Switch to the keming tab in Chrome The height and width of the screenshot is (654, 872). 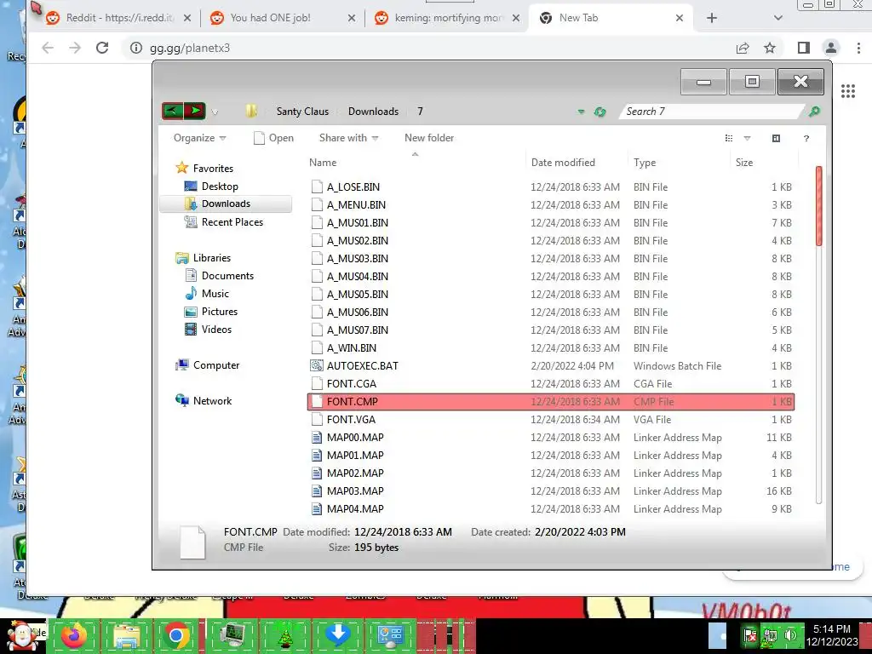[446, 18]
